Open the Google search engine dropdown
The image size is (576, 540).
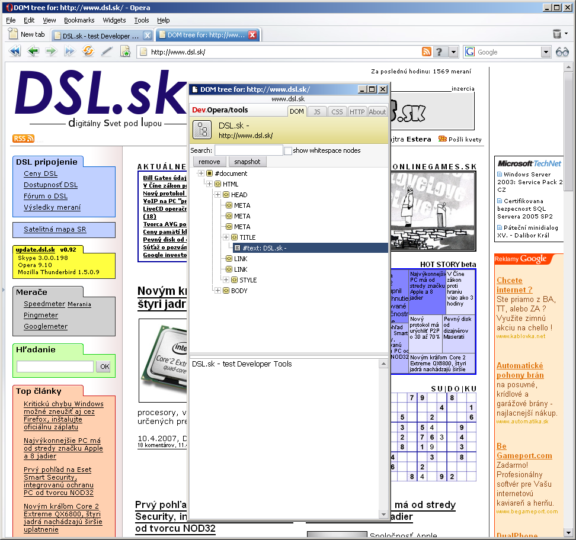[x=546, y=52]
